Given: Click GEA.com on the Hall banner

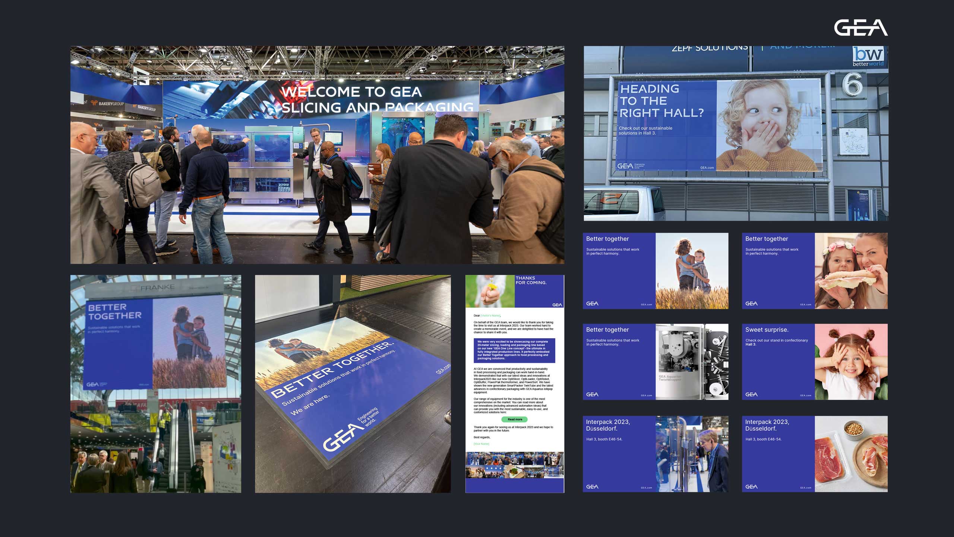Looking at the screenshot, I should 707,168.
